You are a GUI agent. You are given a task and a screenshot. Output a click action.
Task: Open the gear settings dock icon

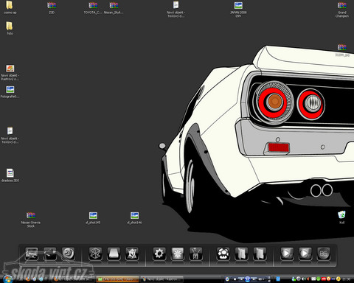click(x=159, y=254)
